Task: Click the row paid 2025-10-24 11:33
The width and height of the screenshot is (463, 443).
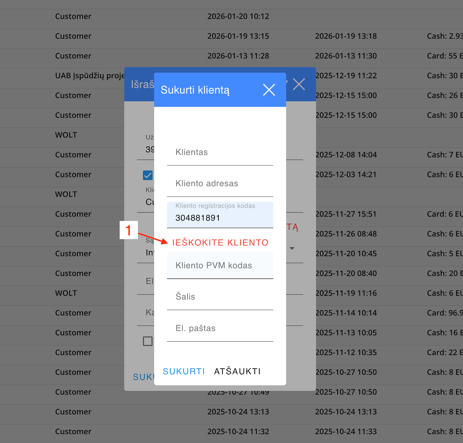Action: coord(346,431)
